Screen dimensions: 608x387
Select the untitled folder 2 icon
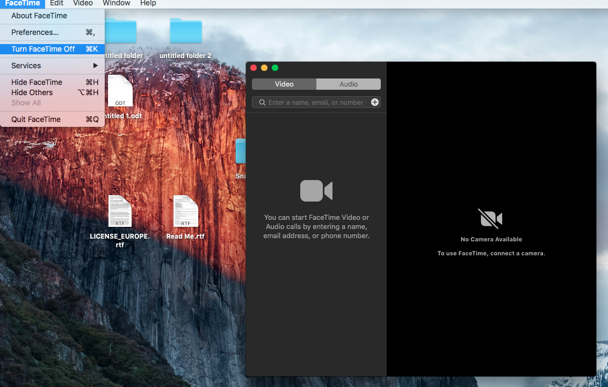pos(186,31)
